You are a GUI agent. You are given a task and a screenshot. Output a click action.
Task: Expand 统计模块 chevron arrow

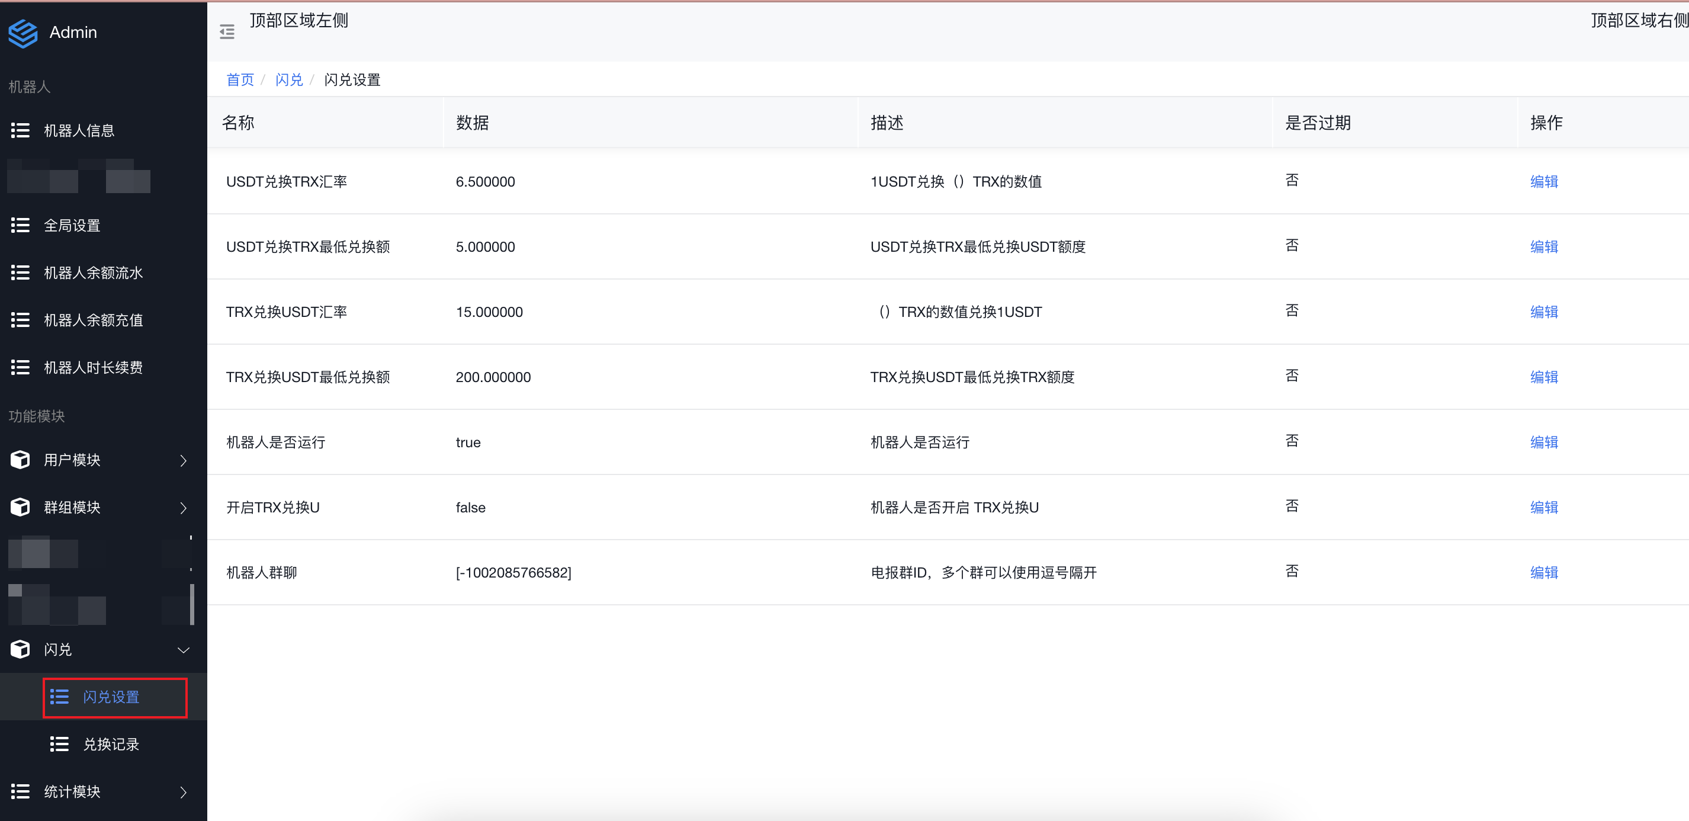tap(184, 792)
